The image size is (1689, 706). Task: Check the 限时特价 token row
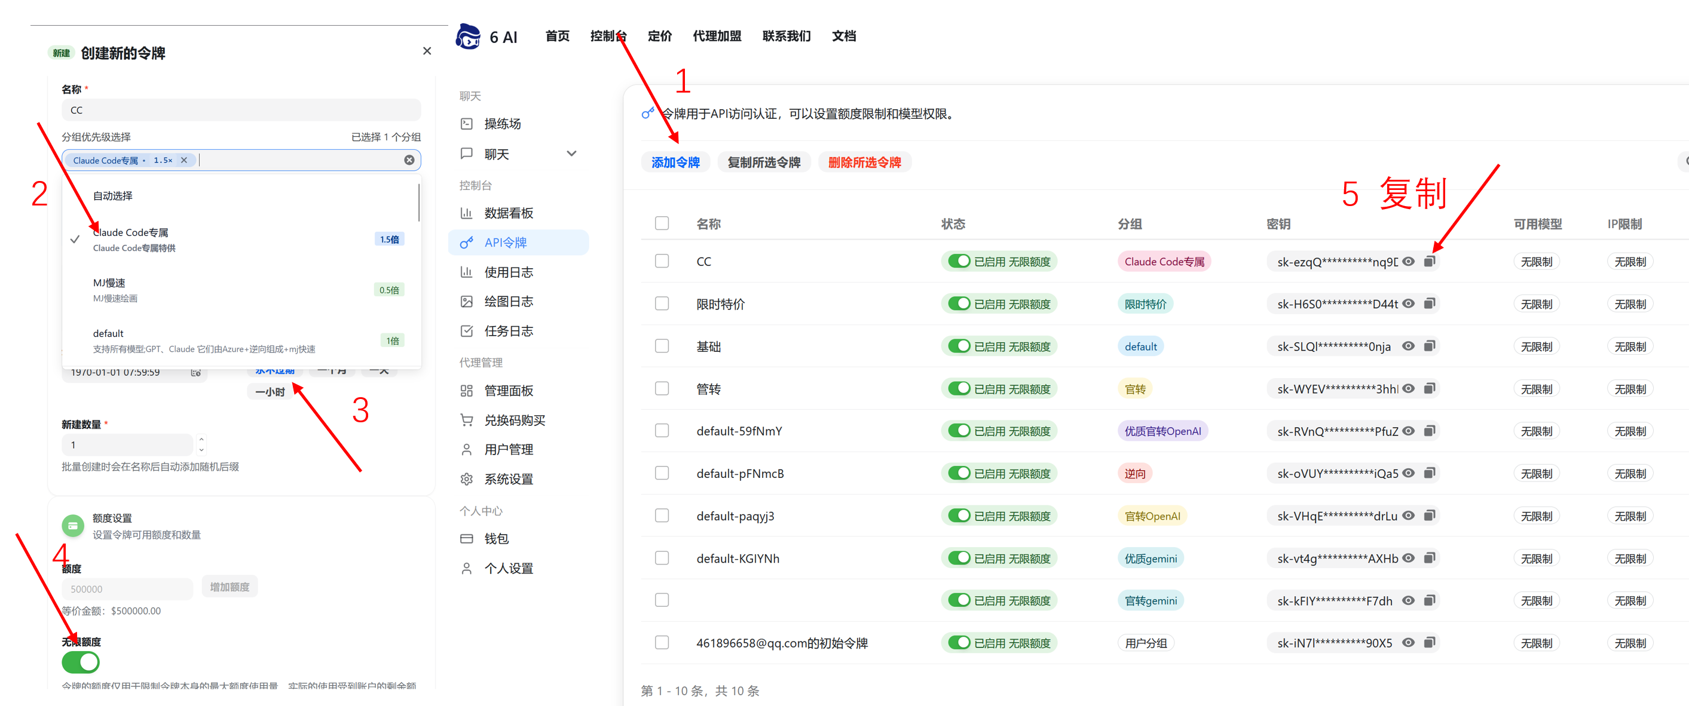[662, 303]
